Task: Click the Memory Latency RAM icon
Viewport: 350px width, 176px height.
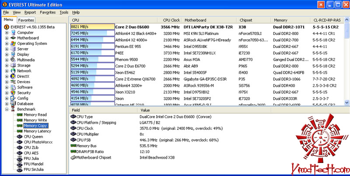Action: [20, 131]
